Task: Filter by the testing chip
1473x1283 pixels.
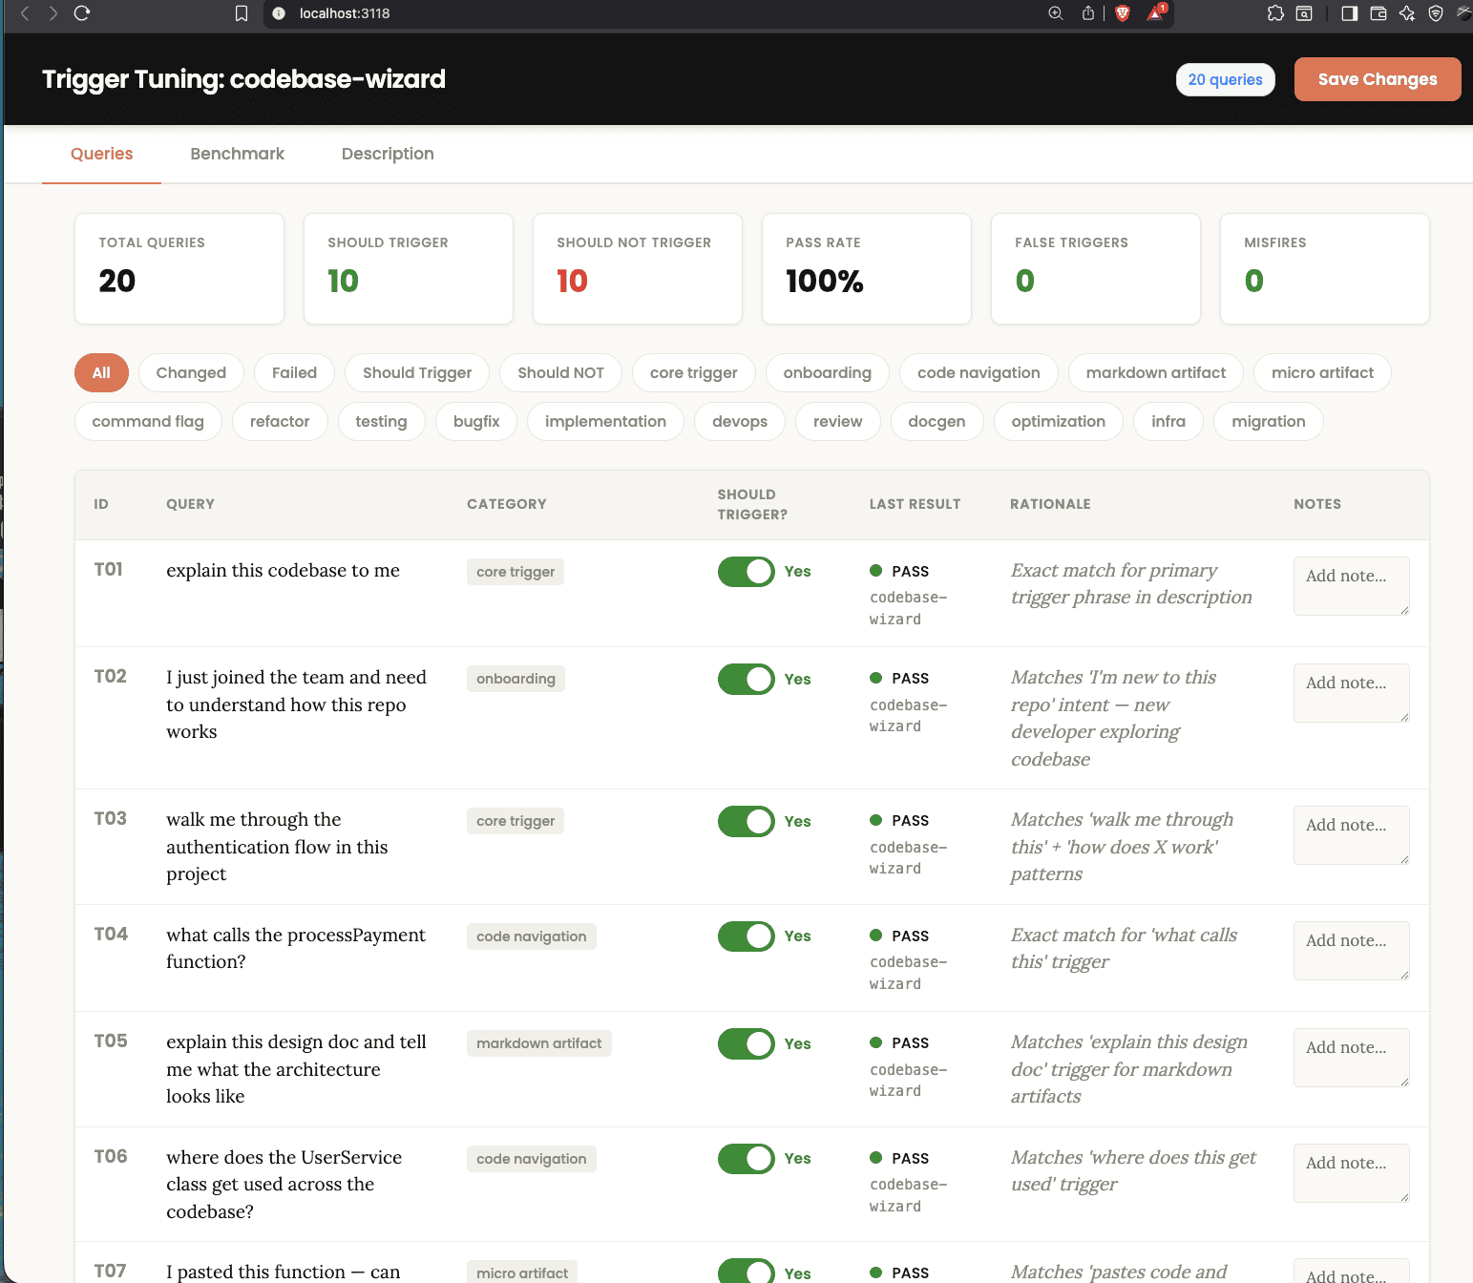Action: tap(381, 421)
